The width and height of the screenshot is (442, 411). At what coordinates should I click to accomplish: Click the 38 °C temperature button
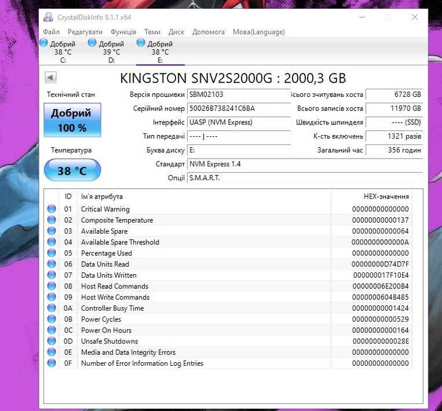72,170
